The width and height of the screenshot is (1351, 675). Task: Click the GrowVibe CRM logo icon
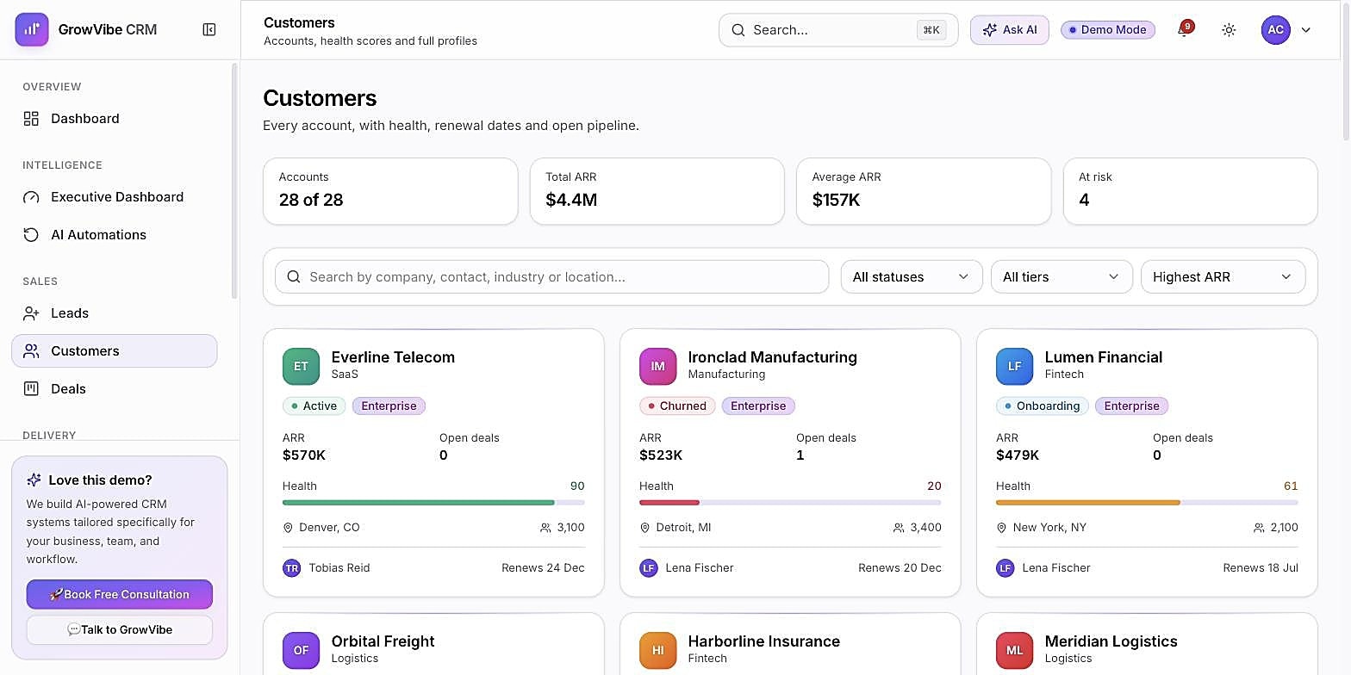click(x=32, y=29)
